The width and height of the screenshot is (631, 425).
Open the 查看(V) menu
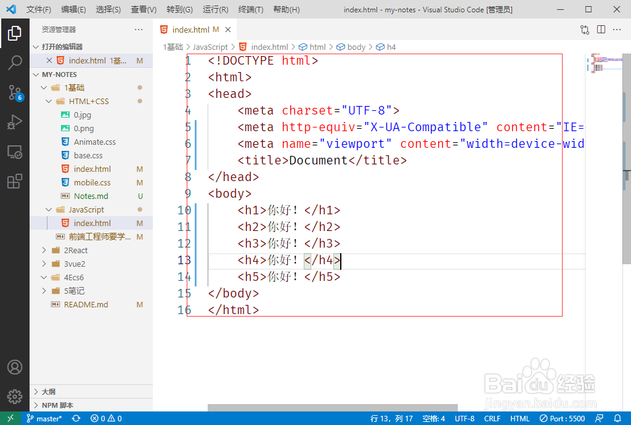click(x=144, y=9)
